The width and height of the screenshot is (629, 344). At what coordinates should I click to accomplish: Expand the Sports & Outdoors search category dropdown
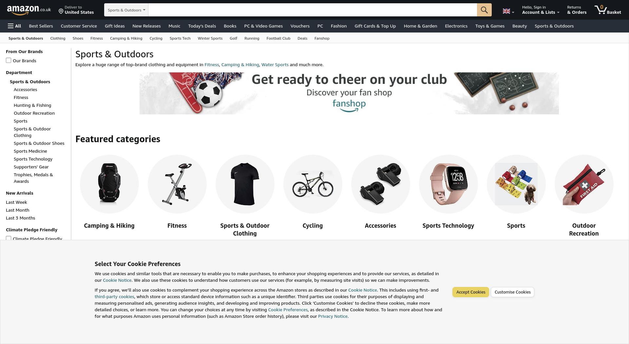click(126, 10)
